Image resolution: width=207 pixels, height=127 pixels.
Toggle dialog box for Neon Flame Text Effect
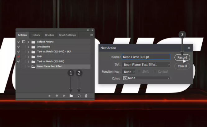24,66
